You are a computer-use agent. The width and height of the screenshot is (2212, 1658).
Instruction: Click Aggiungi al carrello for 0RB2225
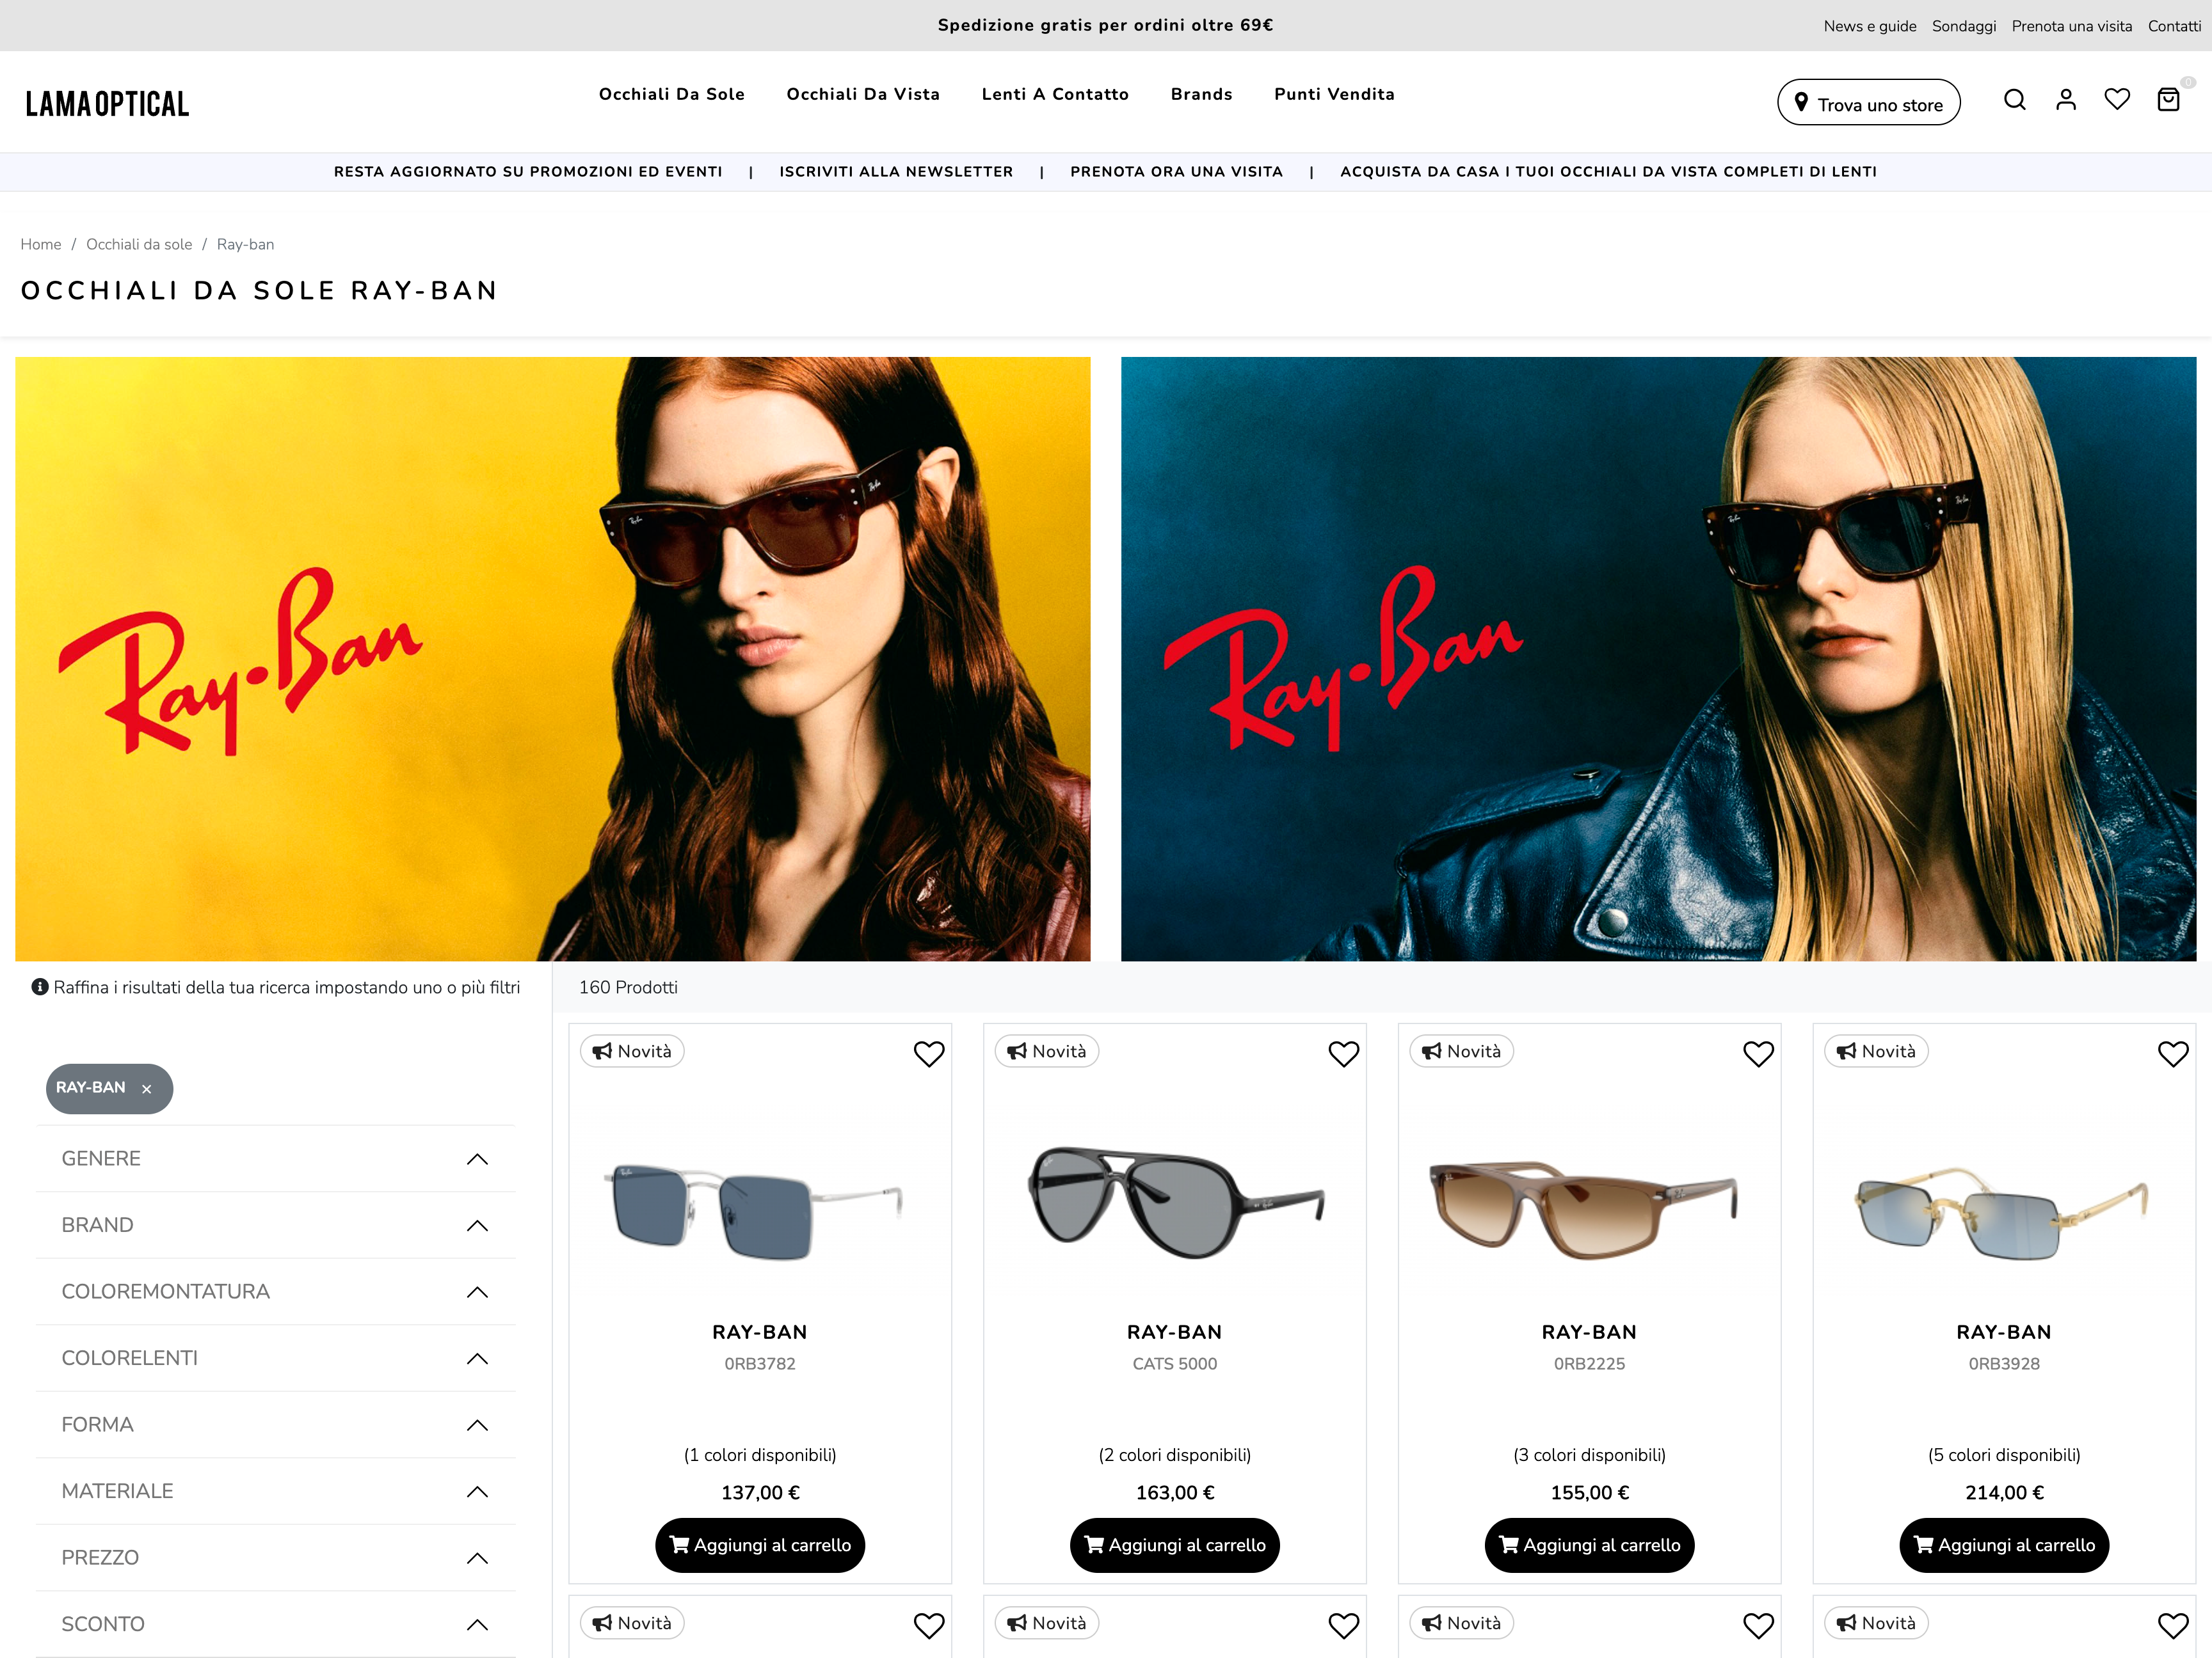click(1589, 1545)
